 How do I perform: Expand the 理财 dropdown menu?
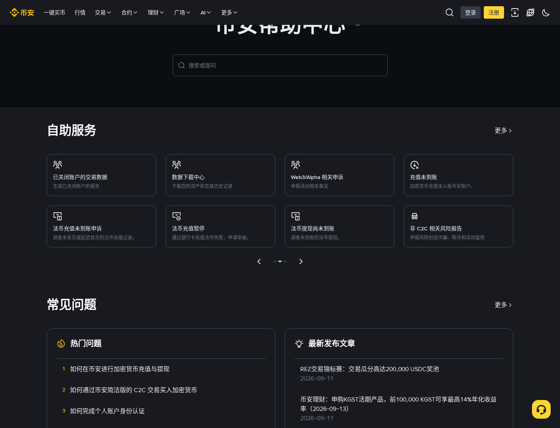[x=156, y=12]
